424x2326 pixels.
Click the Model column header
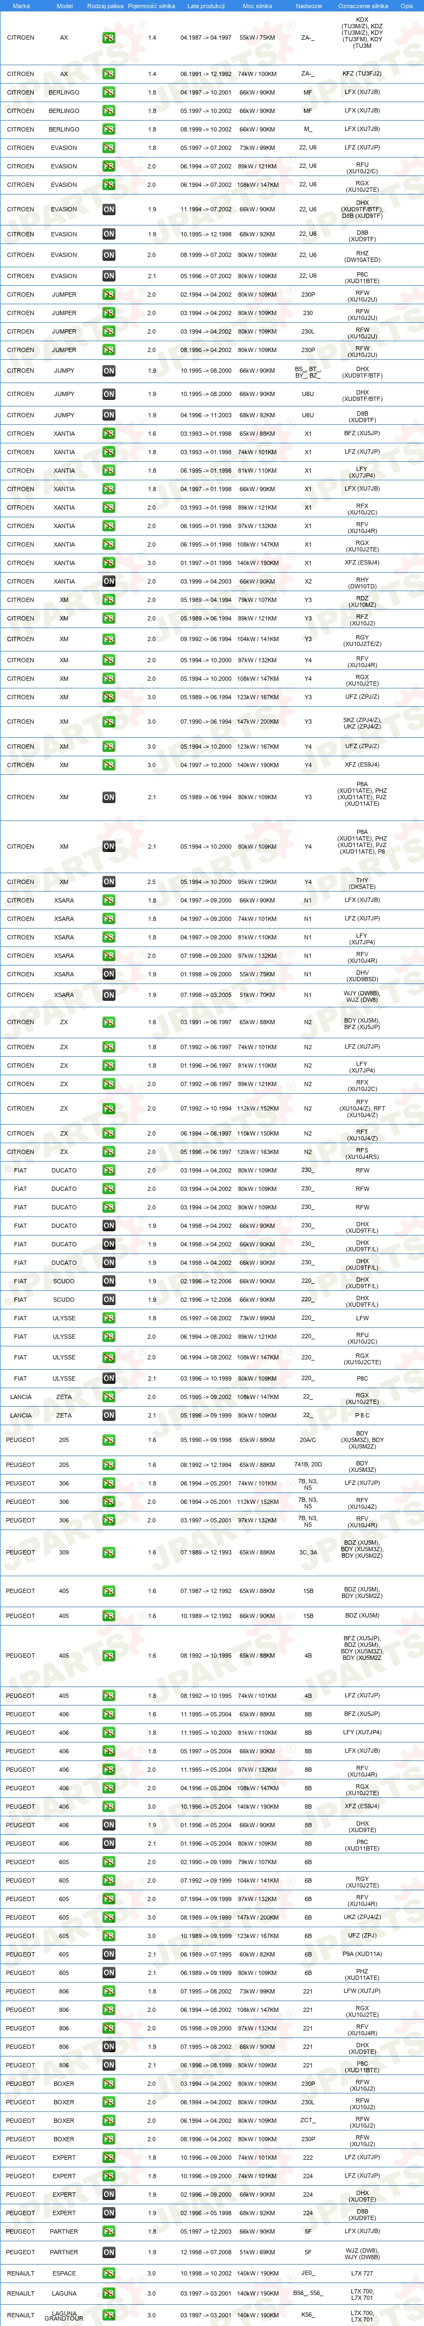64,5
